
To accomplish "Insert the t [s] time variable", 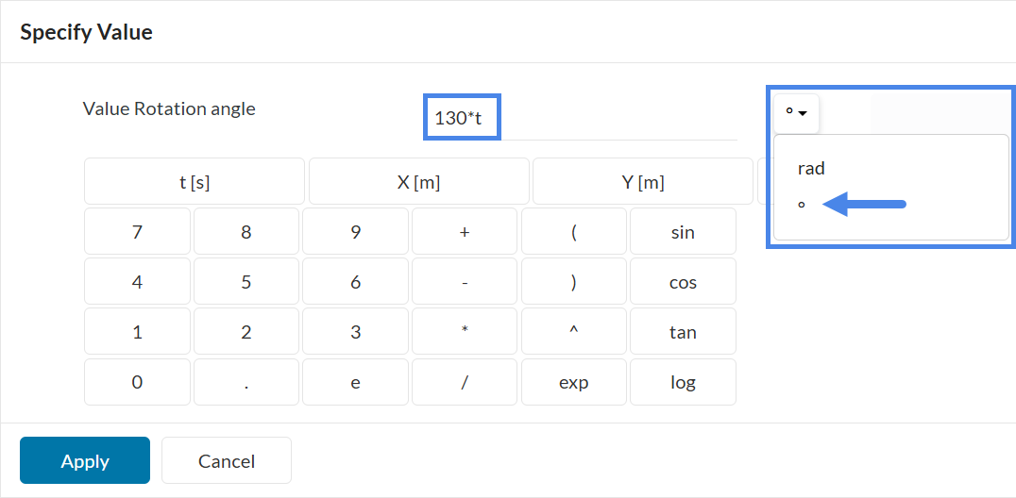I will coord(195,182).
